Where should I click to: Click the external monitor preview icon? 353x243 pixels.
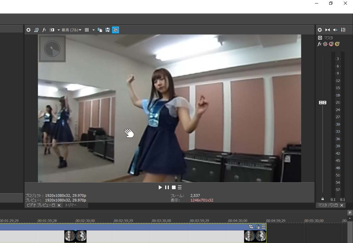(x=36, y=30)
